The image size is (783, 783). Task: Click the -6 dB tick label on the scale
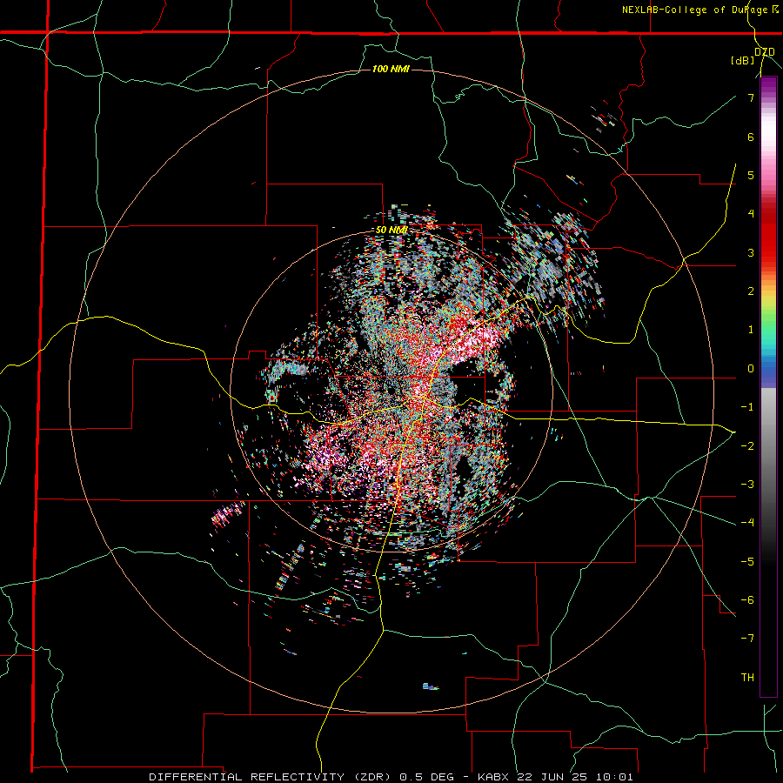(747, 599)
